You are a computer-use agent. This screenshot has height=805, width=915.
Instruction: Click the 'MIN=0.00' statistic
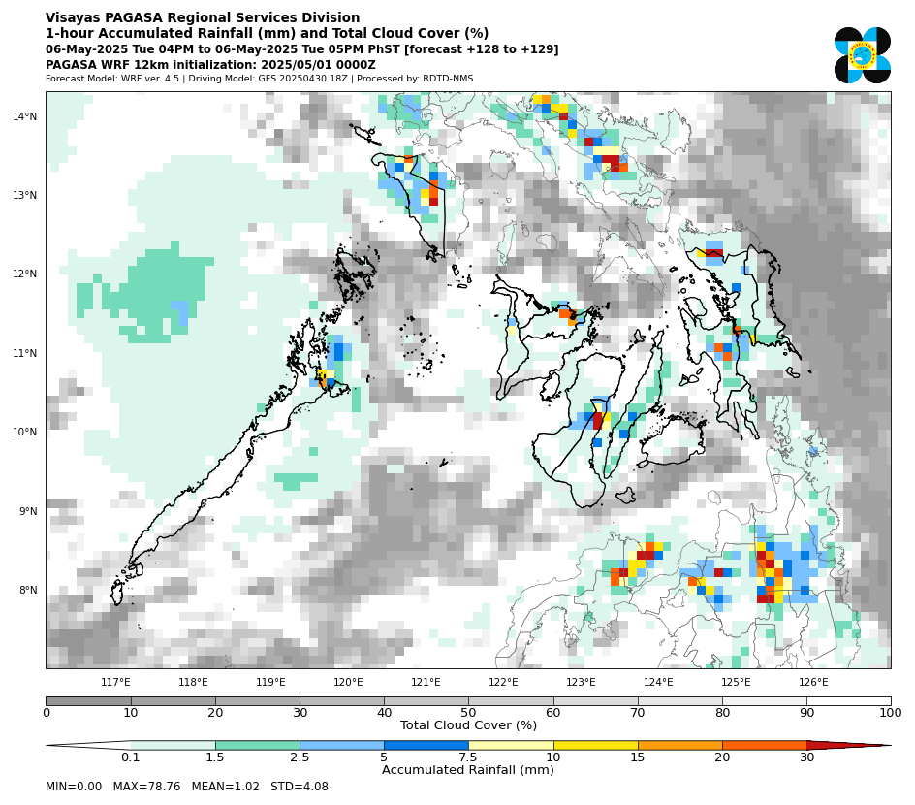click(74, 787)
